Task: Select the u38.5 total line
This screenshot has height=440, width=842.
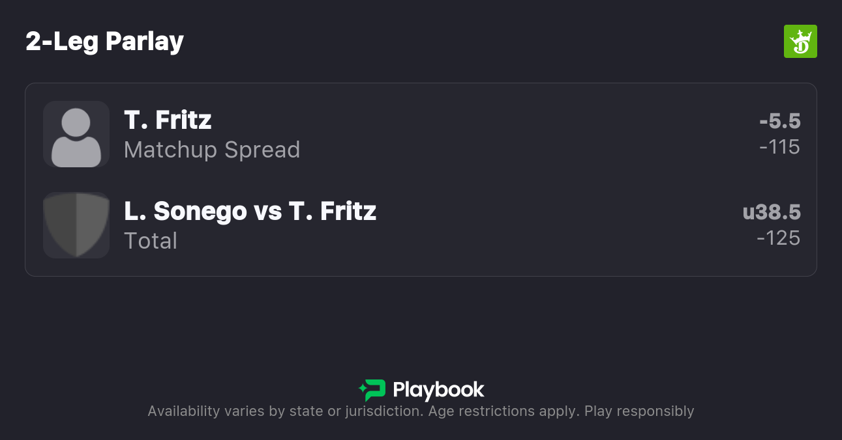Action: tap(772, 212)
